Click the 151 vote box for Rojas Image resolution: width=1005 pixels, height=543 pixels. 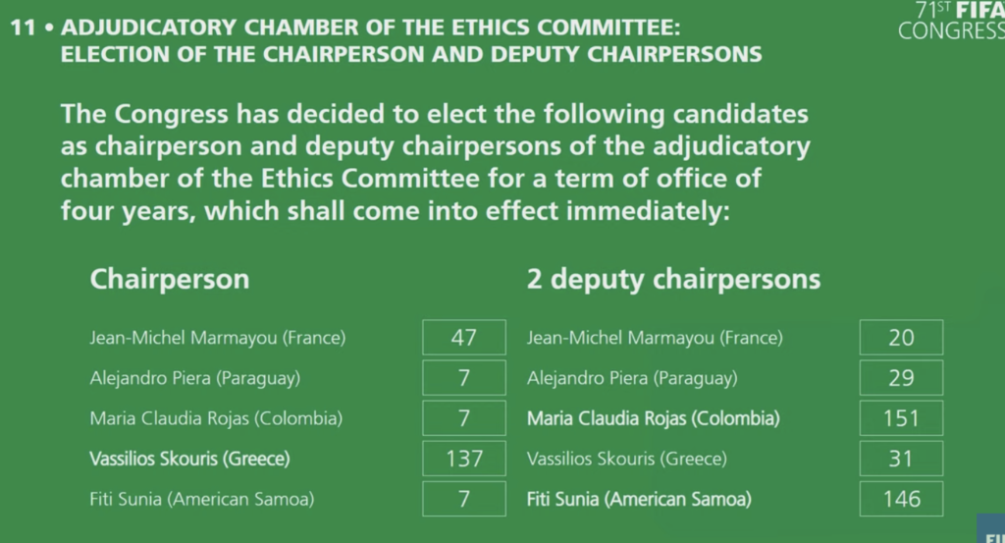(x=901, y=418)
